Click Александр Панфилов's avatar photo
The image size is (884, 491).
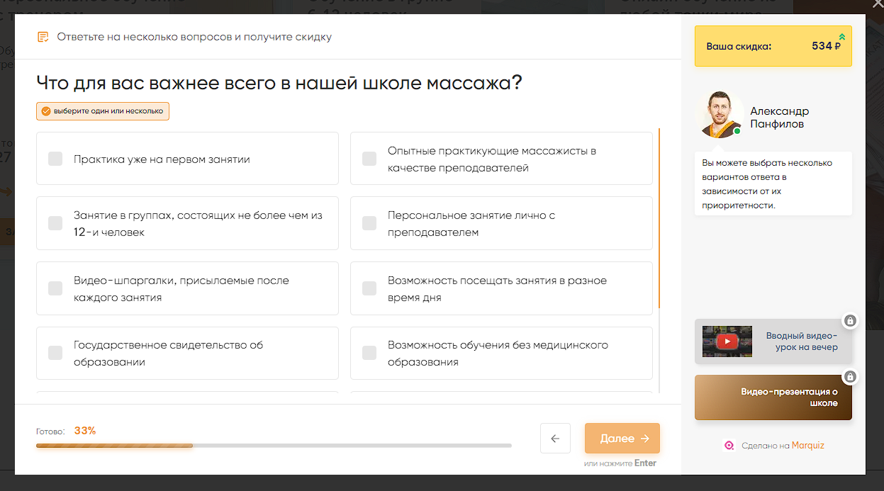click(720, 114)
